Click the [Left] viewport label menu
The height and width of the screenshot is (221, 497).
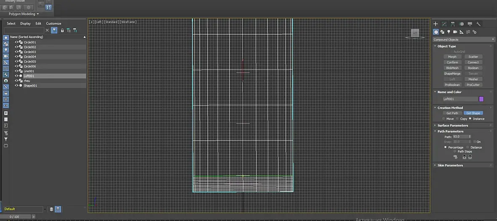coord(99,22)
